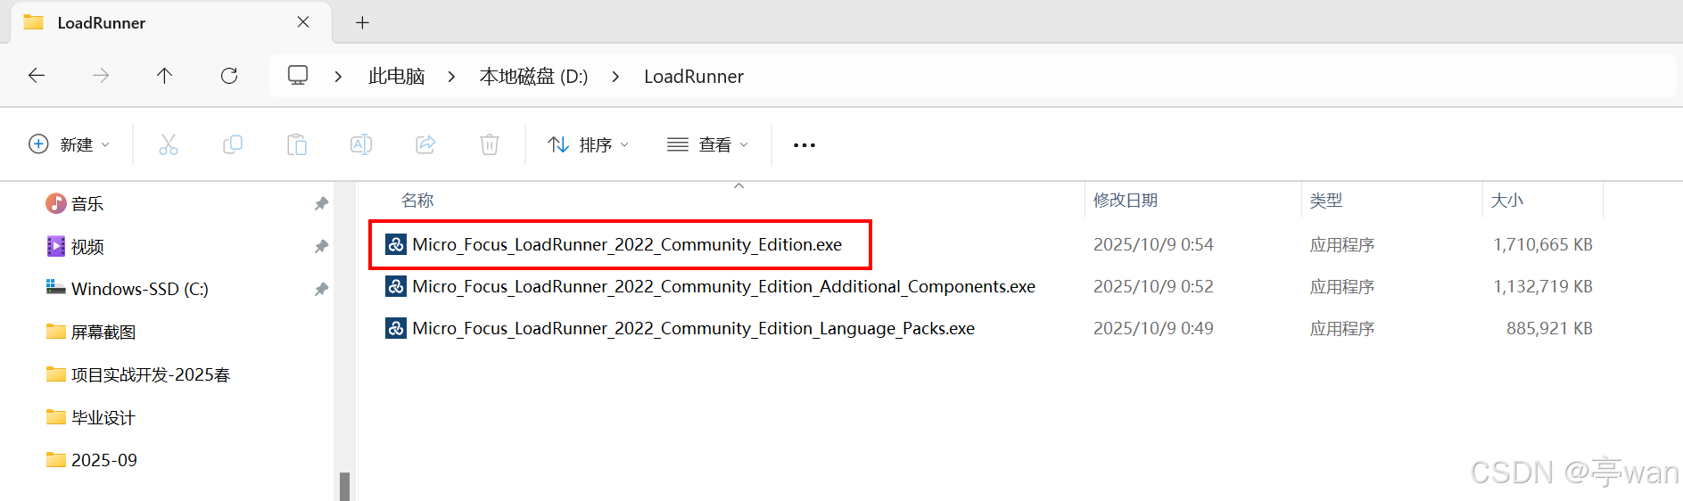Click the date 2025/10/9 0:52
1683x501 pixels.
pyautogui.click(x=1153, y=286)
